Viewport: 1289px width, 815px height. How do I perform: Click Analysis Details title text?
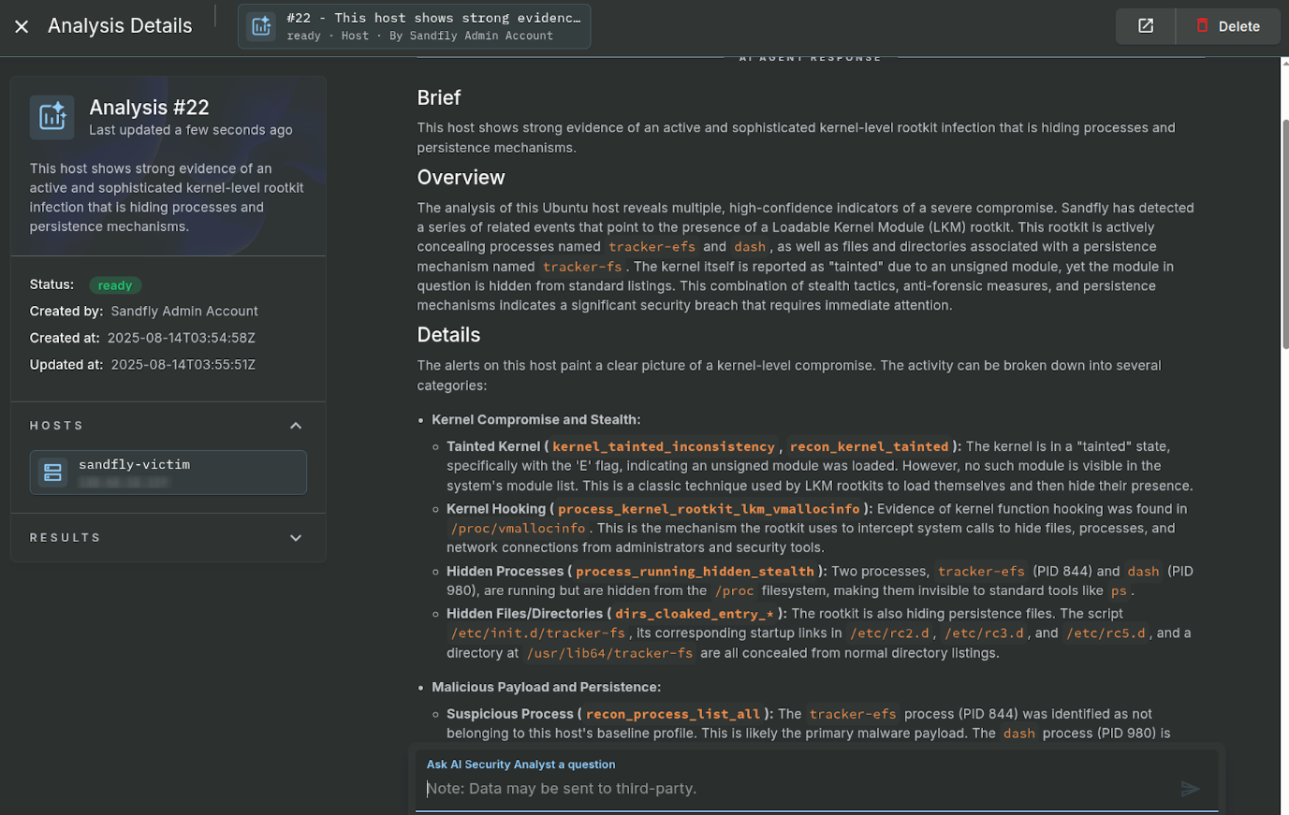(x=120, y=26)
